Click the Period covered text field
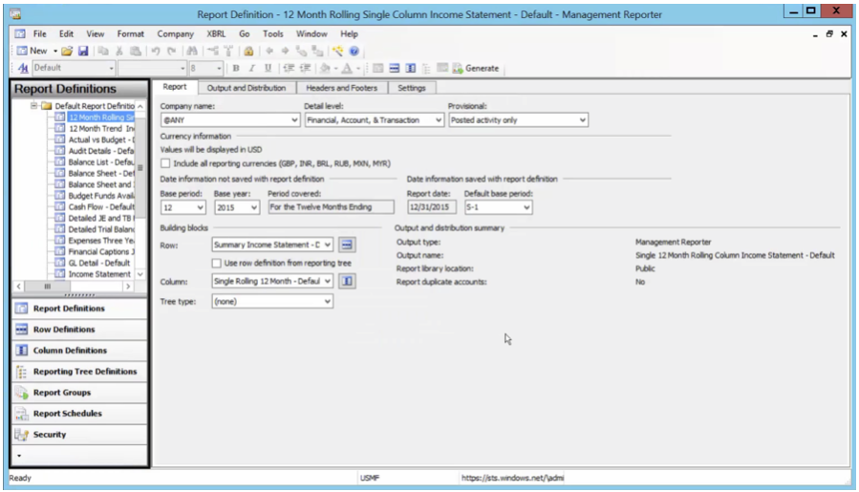Screen dimensions: 859x492 click(331, 207)
